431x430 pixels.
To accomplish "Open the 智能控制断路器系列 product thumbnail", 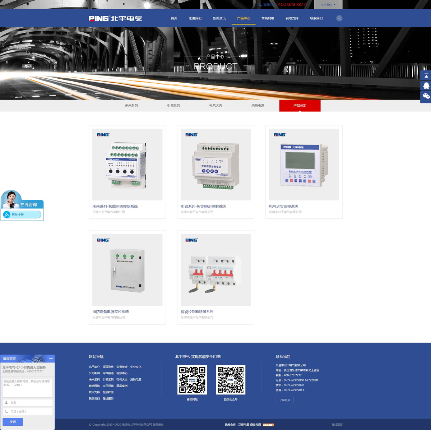I will click(x=215, y=270).
